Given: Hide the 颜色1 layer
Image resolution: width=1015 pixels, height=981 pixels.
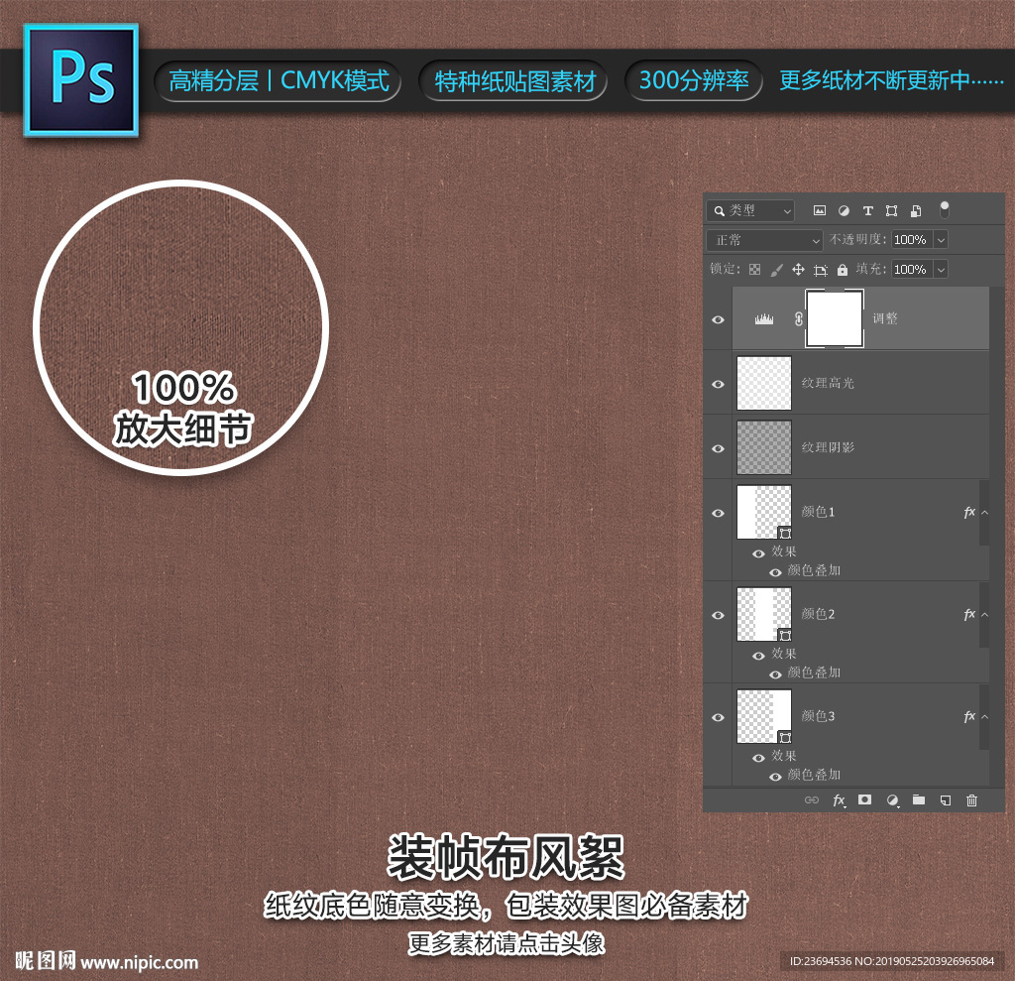Looking at the screenshot, I should click(718, 513).
